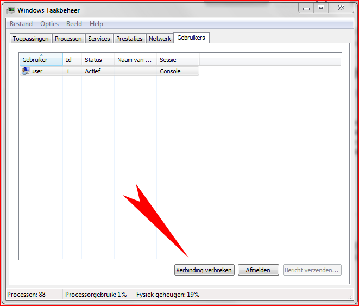This screenshot has height=306, width=359.
Task: Select the 'user' name in the list
Action: pyautogui.click(x=36, y=71)
